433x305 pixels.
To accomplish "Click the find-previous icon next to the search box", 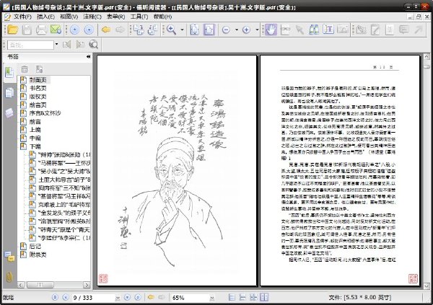I will click(x=67, y=45).
